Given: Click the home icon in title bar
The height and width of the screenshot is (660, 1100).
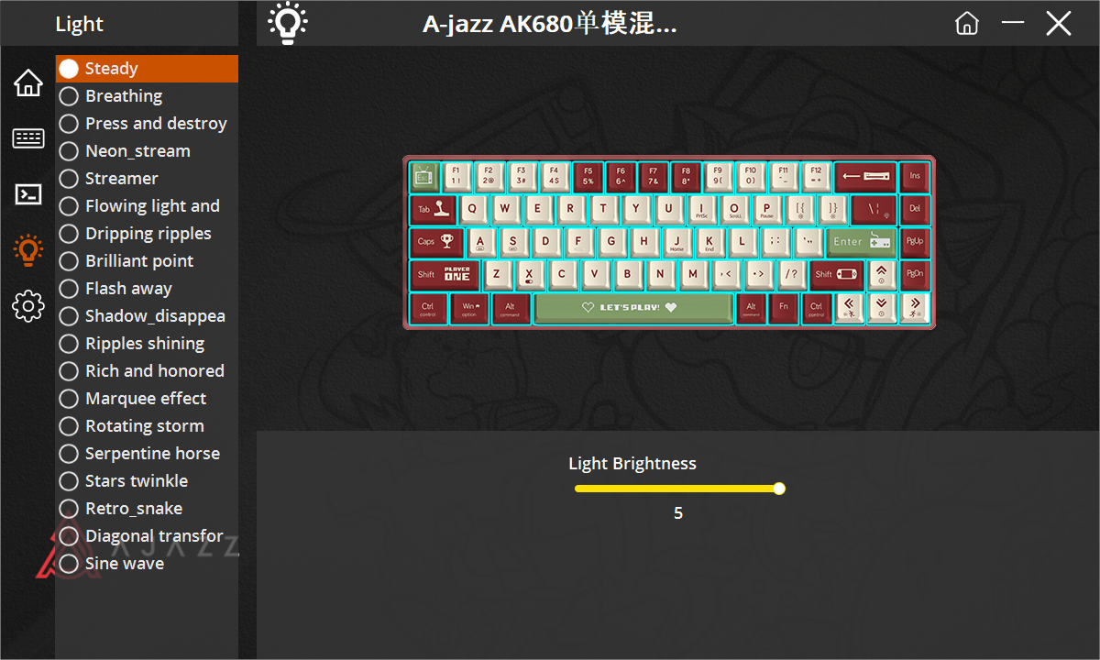Looking at the screenshot, I should click(967, 24).
